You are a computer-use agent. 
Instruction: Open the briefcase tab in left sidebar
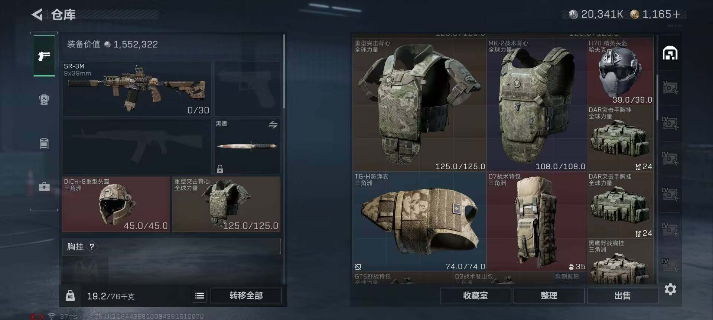point(44,186)
